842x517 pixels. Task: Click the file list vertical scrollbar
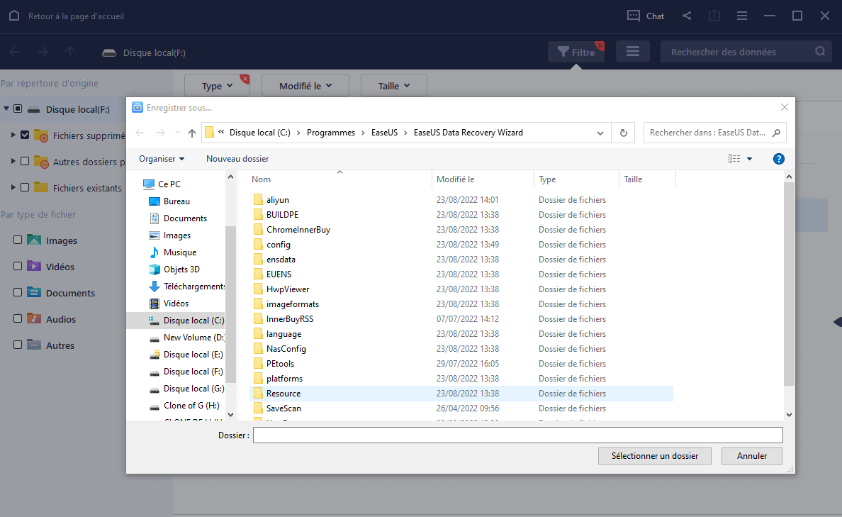789,284
